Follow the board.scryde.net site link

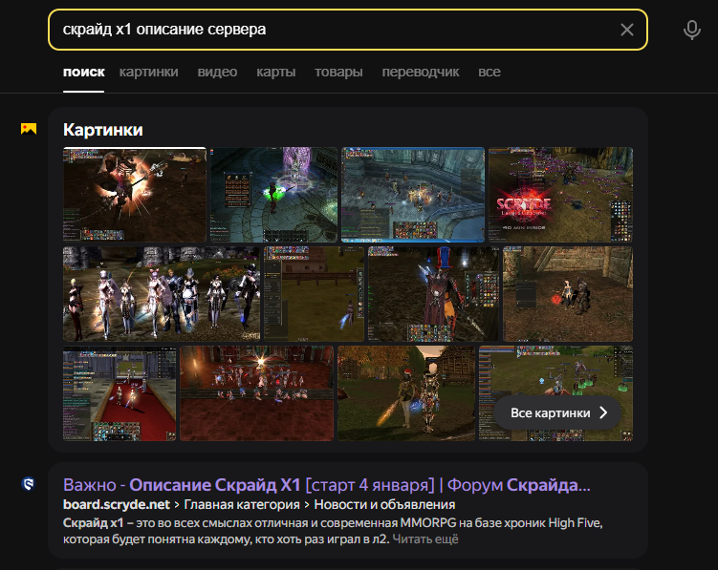[x=116, y=504]
